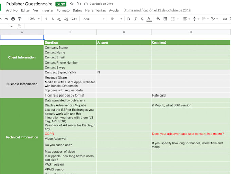Star the Publisher Questionnaire document

72,4
